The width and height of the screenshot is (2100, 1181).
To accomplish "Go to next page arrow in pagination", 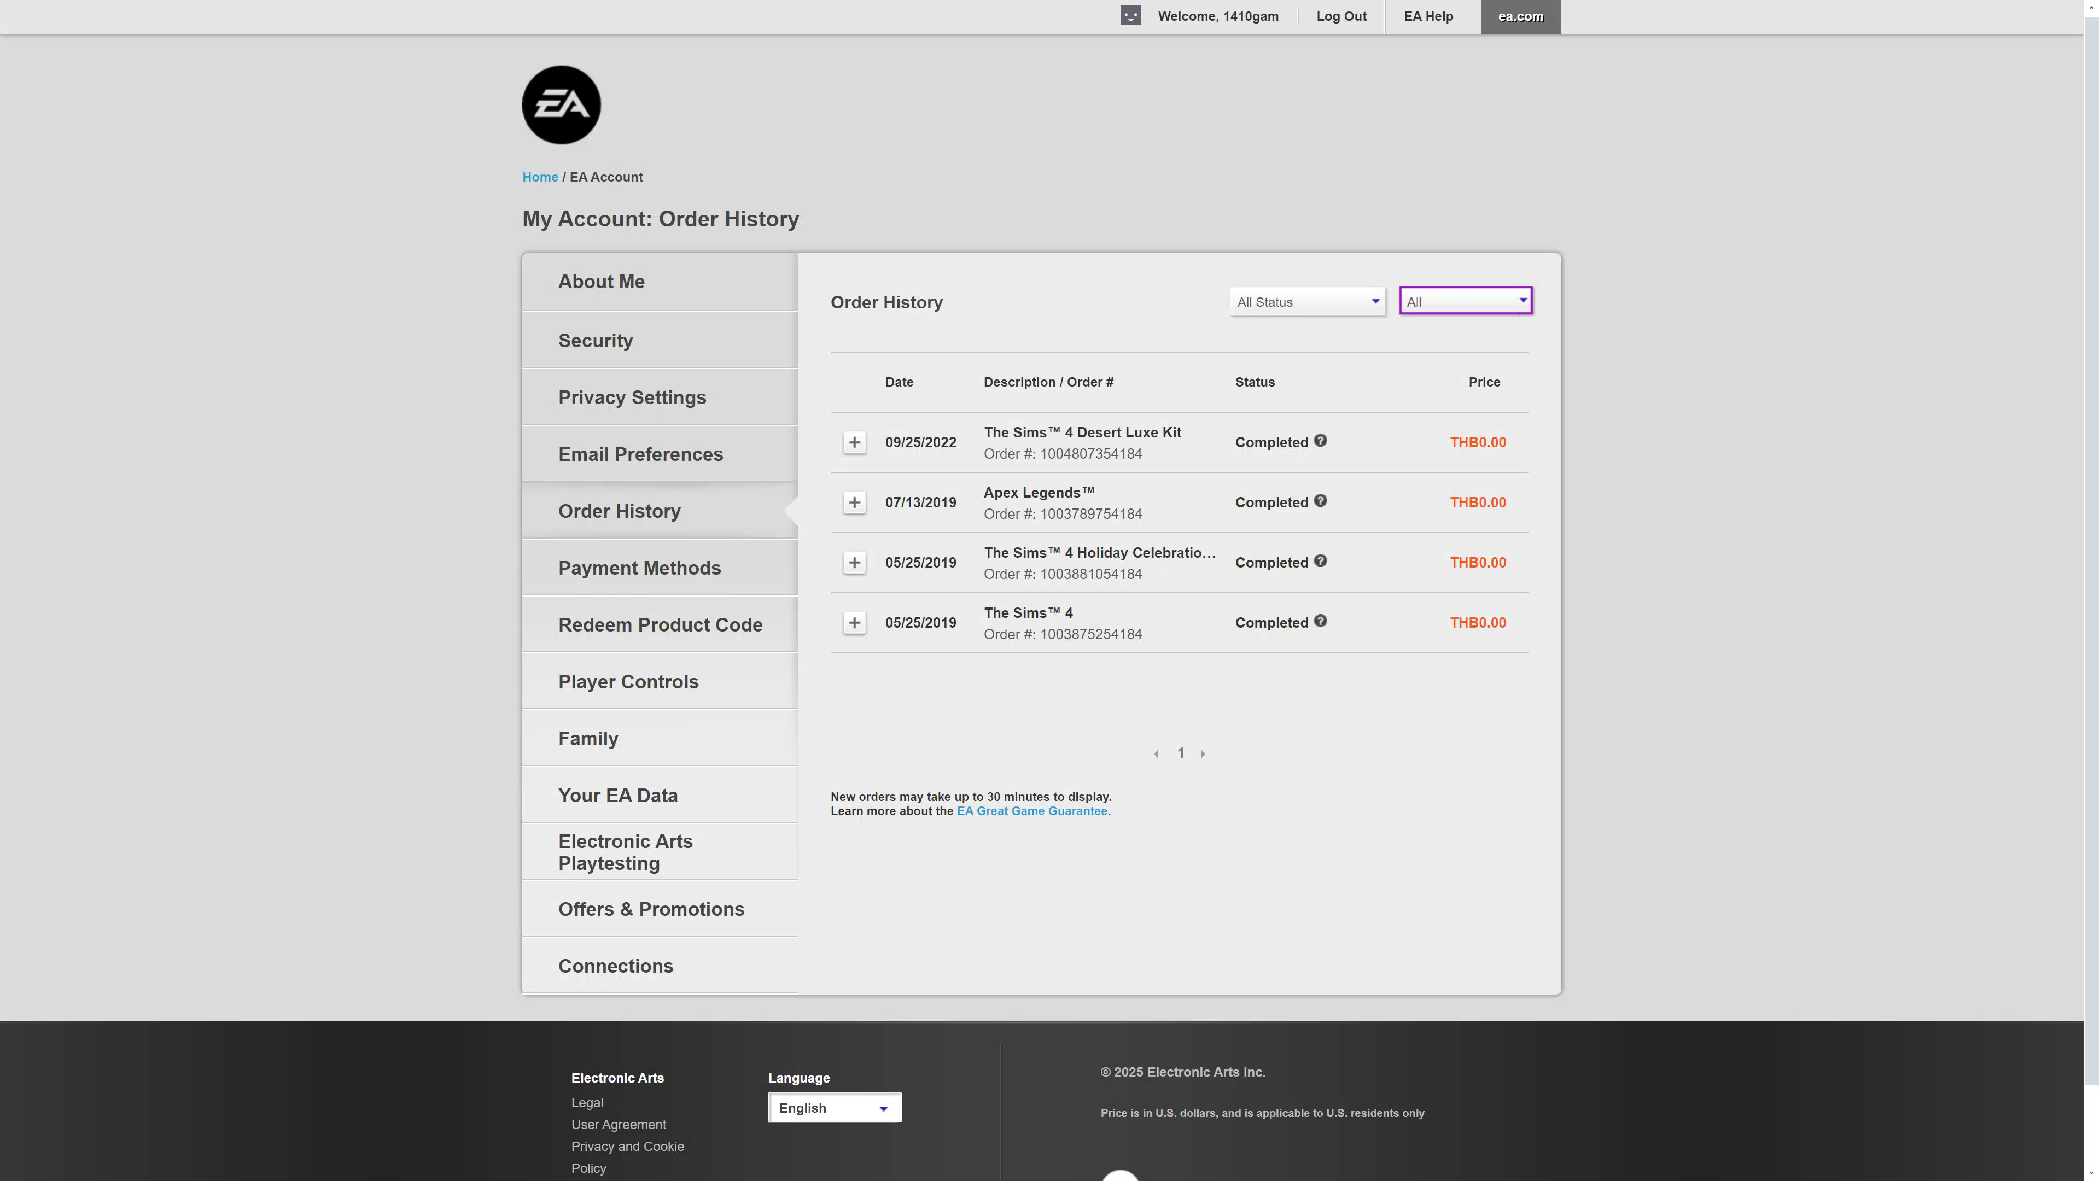I will coord(1203,754).
